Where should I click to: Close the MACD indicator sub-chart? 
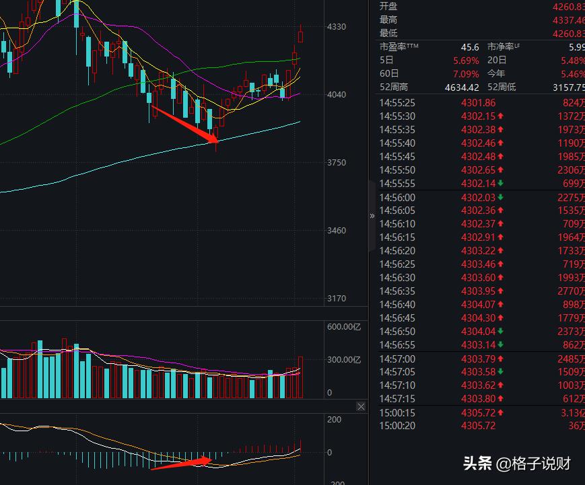[x=361, y=406]
